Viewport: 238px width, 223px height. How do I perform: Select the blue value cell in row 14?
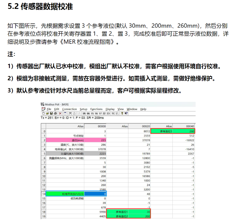(x=95, y=194)
